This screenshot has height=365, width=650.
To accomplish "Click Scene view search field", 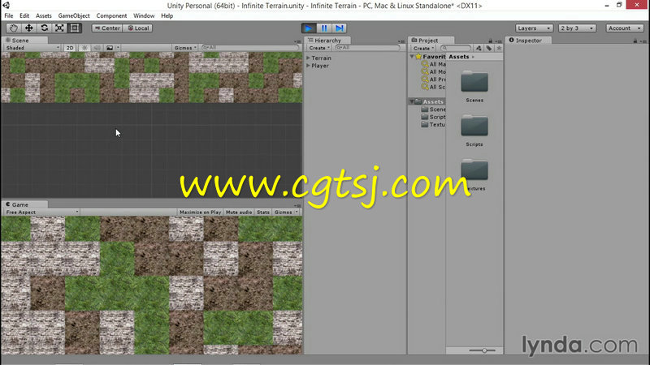I will [x=250, y=48].
